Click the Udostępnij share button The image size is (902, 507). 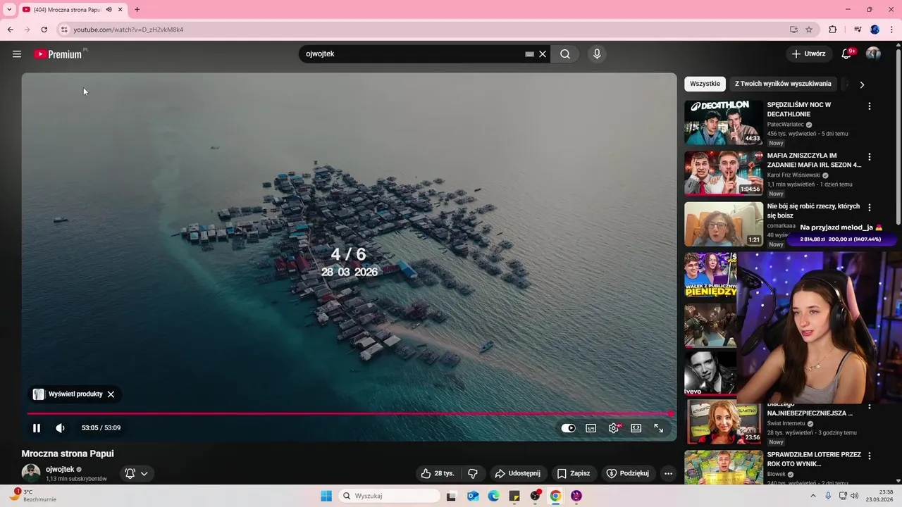coord(517,473)
